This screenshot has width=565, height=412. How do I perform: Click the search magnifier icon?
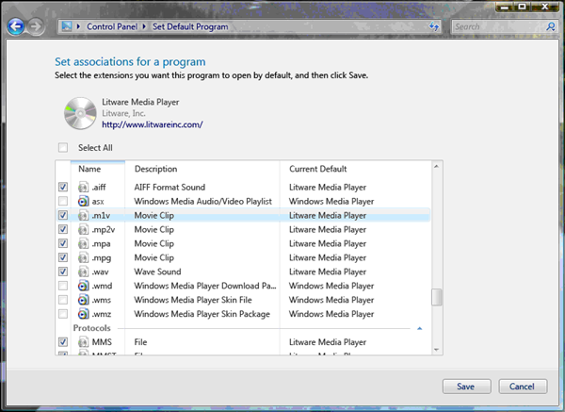551,27
